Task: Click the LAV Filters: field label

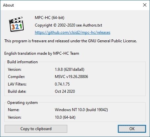Action: click(x=17, y=84)
